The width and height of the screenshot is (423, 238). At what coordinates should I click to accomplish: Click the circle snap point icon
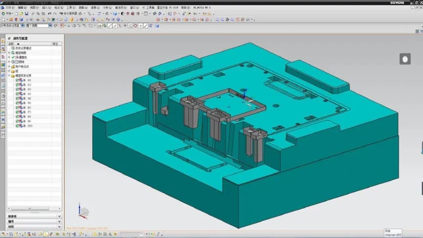[x=131, y=26]
